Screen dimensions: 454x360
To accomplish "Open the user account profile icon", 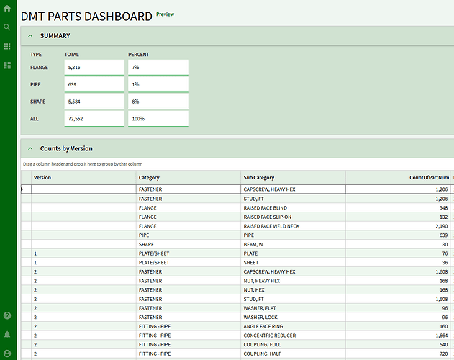I will 7,354.
